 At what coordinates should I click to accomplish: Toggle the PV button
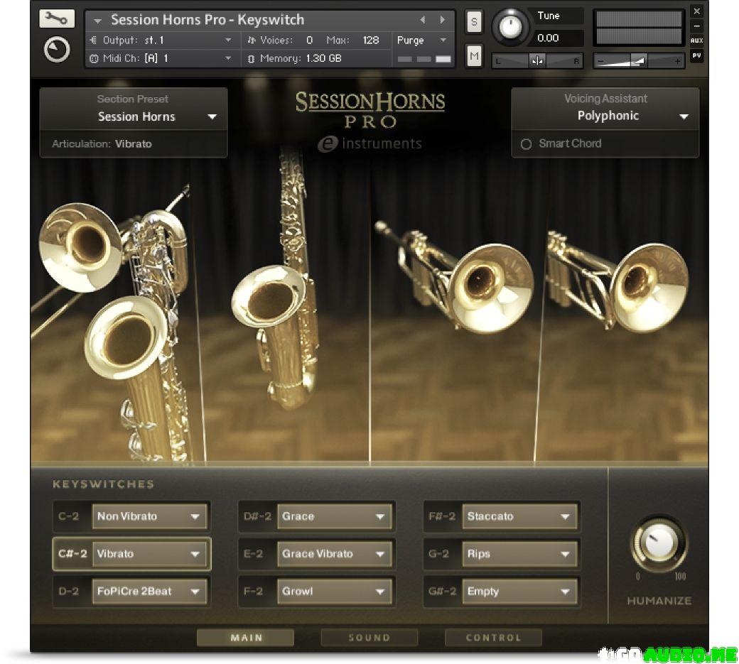coord(696,55)
